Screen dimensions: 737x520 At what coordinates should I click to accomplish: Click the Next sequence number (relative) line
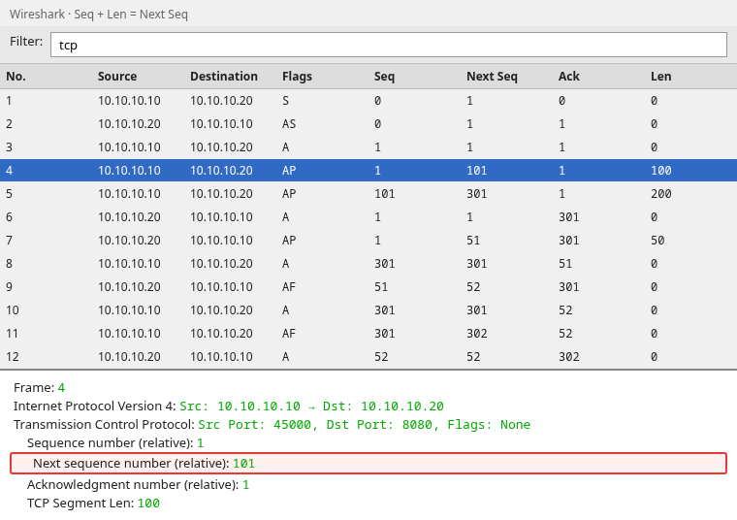click(368, 463)
